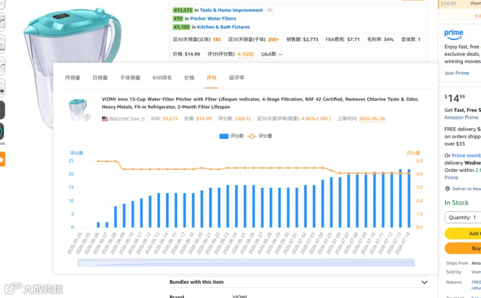This screenshot has width=481, height=298.
Task: Click the 评分数 22(4.1) value in popup
Action: click(242, 119)
